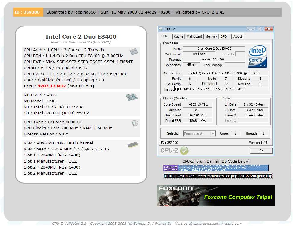This screenshot has height=226, width=293.
Task: Click the CPU chip icon in the processor section
Action: (x=134, y=52)
